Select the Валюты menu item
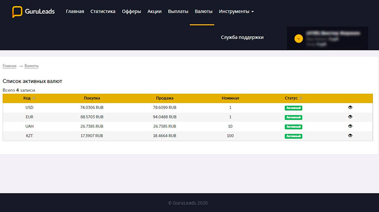This screenshot has width=379, height=212. tap(203, 11)
